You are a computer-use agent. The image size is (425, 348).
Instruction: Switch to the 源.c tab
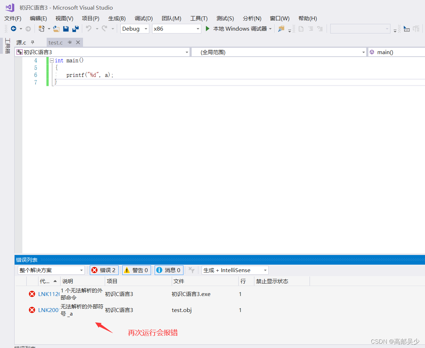coord(21,42)
